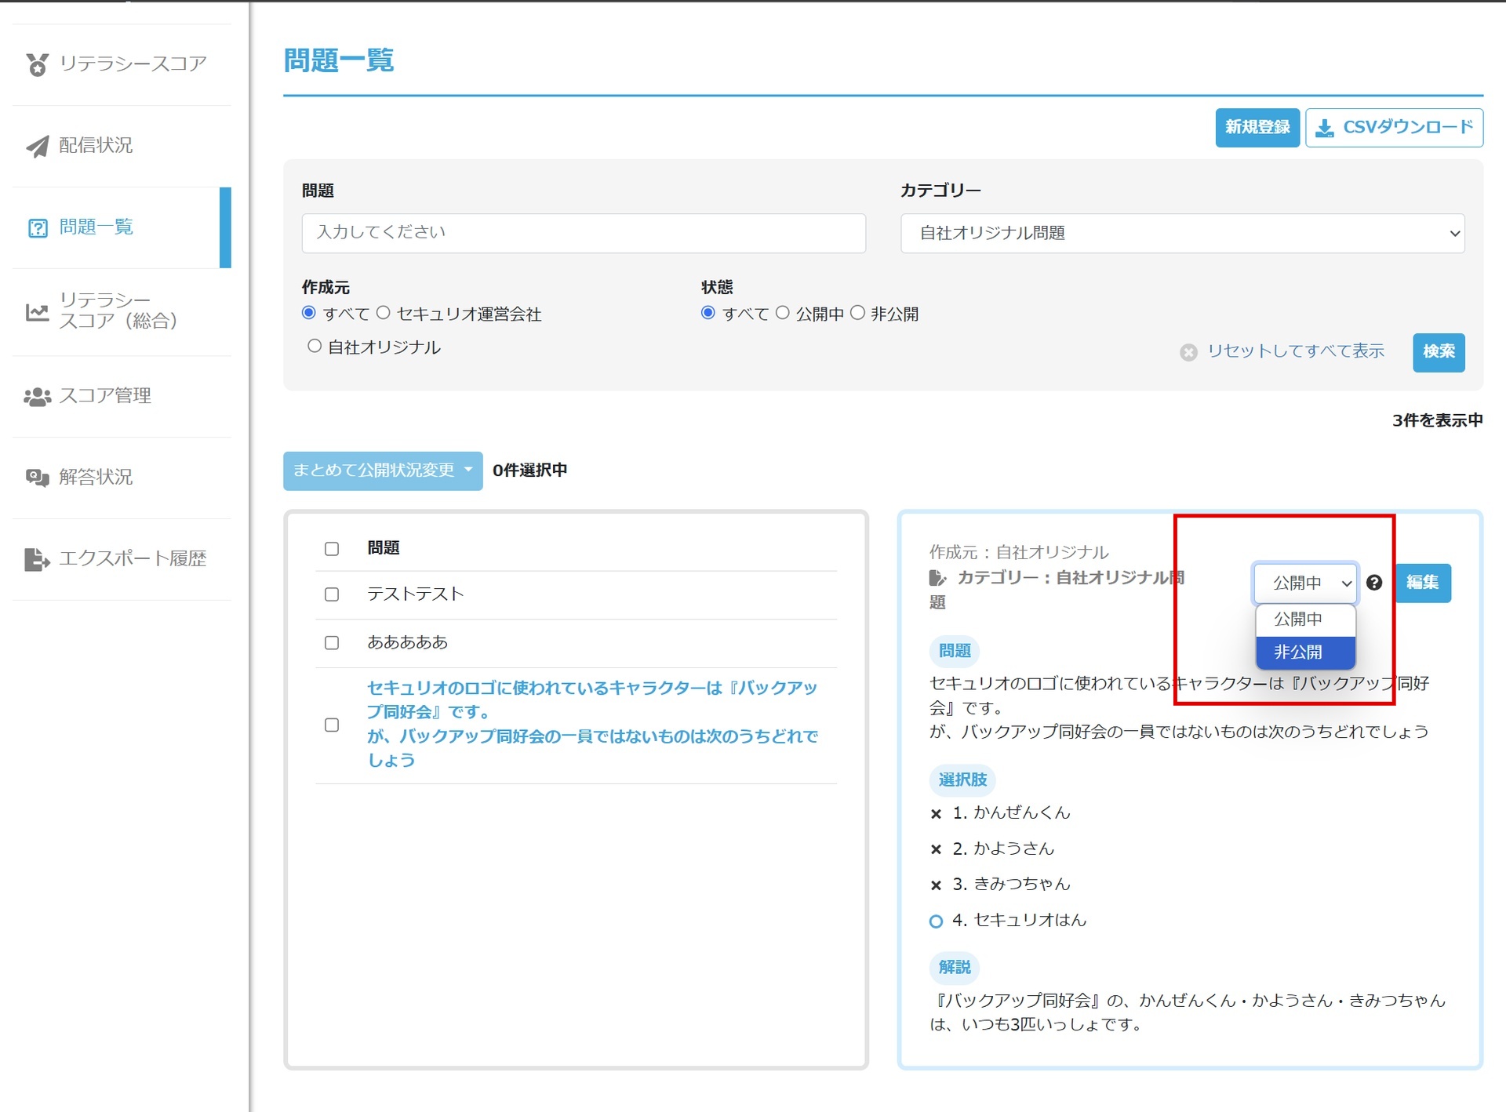Open エクスポート履歴 page
The height and width of the screenshot is (1112, 1506).
(x=122, y=559)
